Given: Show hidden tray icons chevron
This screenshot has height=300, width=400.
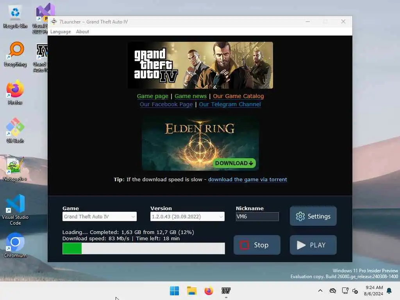Looking at the screenshot, I should click(320, 291).
